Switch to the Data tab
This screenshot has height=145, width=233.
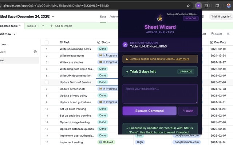[103, 17]
